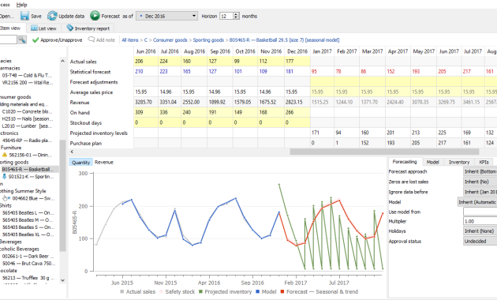Click the green Forecast play icon
This screenshot has height=300, width=497.
[95, 16]
